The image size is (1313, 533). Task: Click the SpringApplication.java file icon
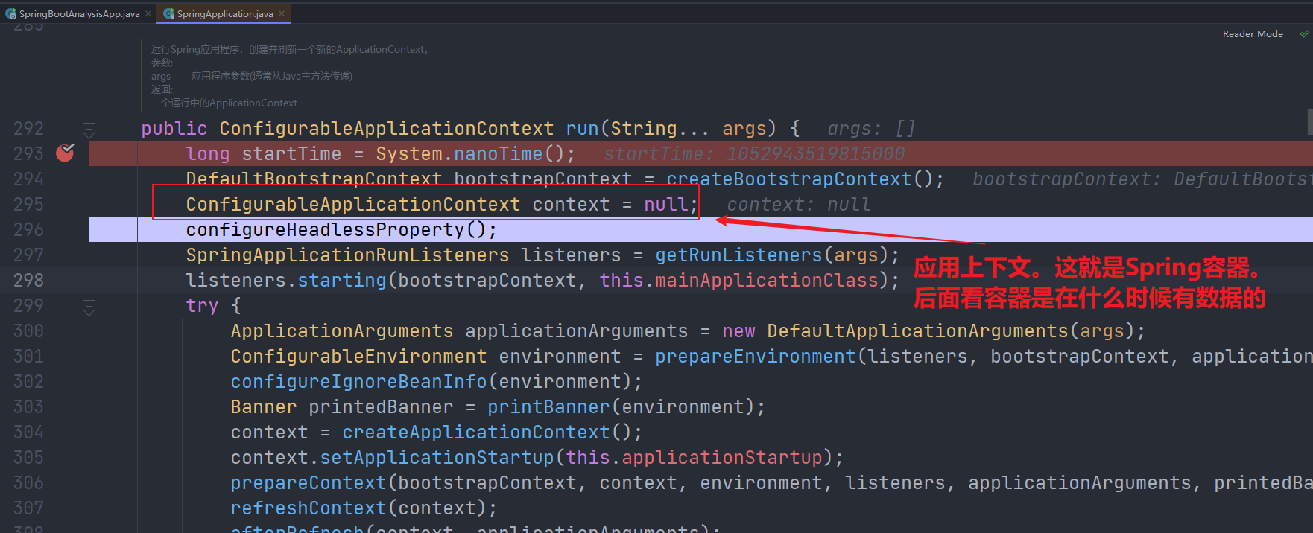coord(169,13)
